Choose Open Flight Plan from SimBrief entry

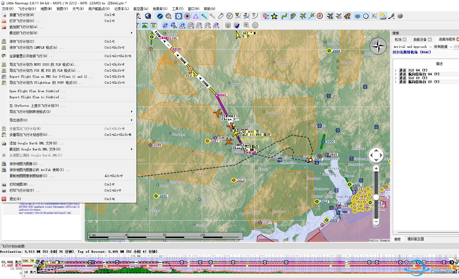click(x=68, y=91)
